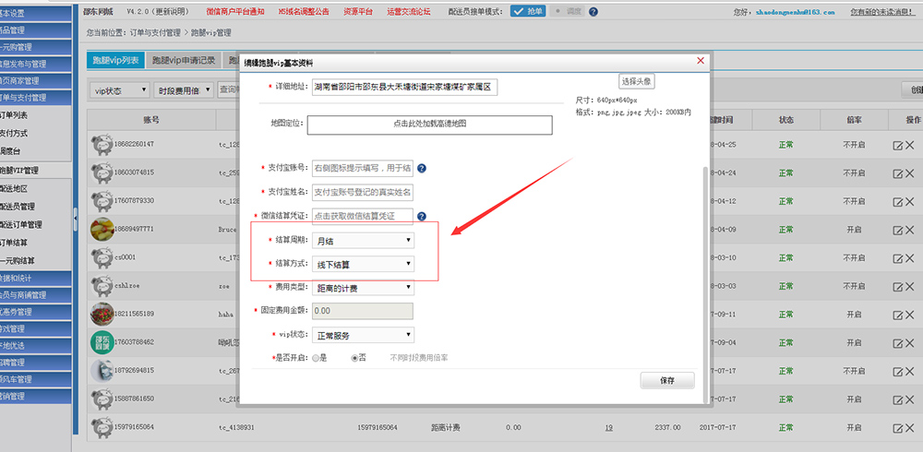Click edit icon for account 18682260147 row
This screenshot has height=452, width=923.
(x=897, y=145)
